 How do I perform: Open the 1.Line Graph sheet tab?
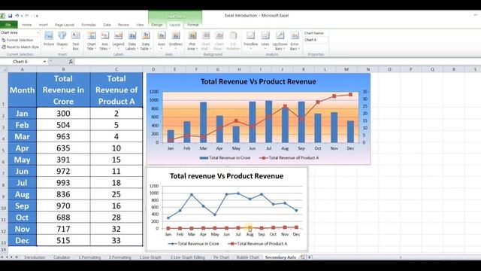[x=150, y=257]
